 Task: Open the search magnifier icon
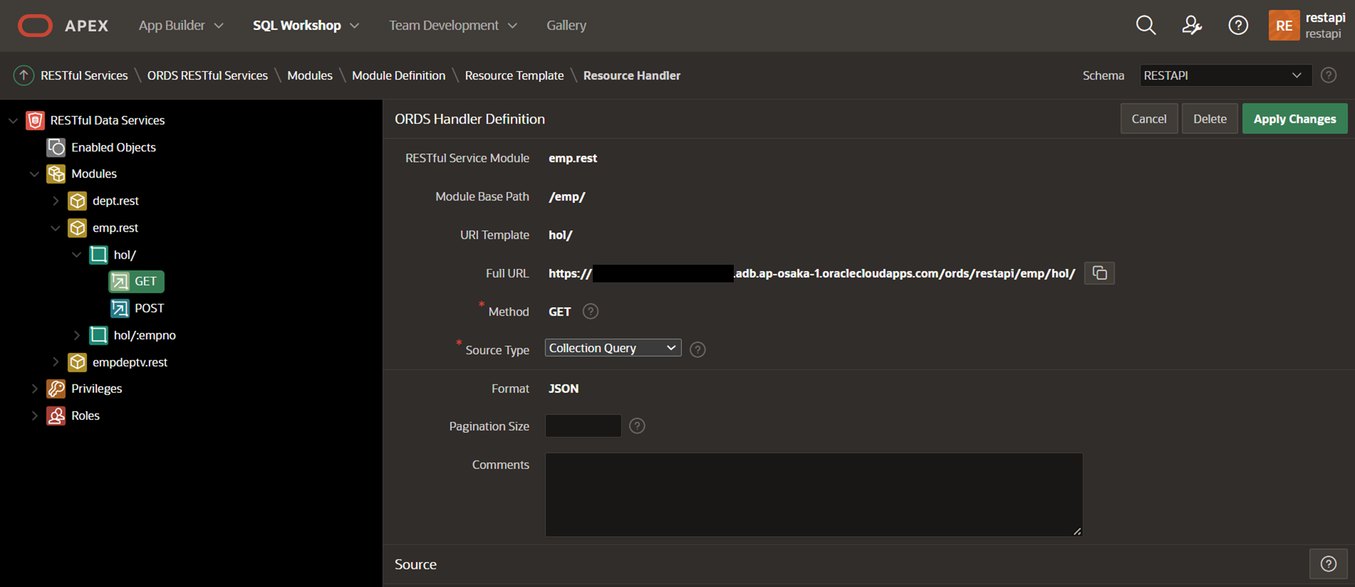(1146, 26)
